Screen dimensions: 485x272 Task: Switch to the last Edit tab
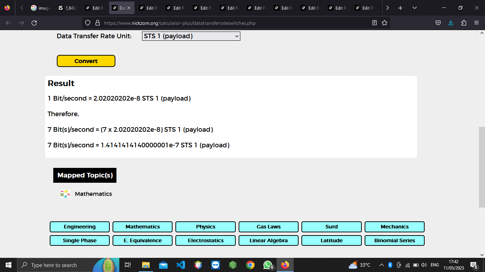point(365,8)
